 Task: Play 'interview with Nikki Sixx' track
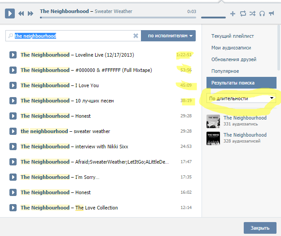13,147
